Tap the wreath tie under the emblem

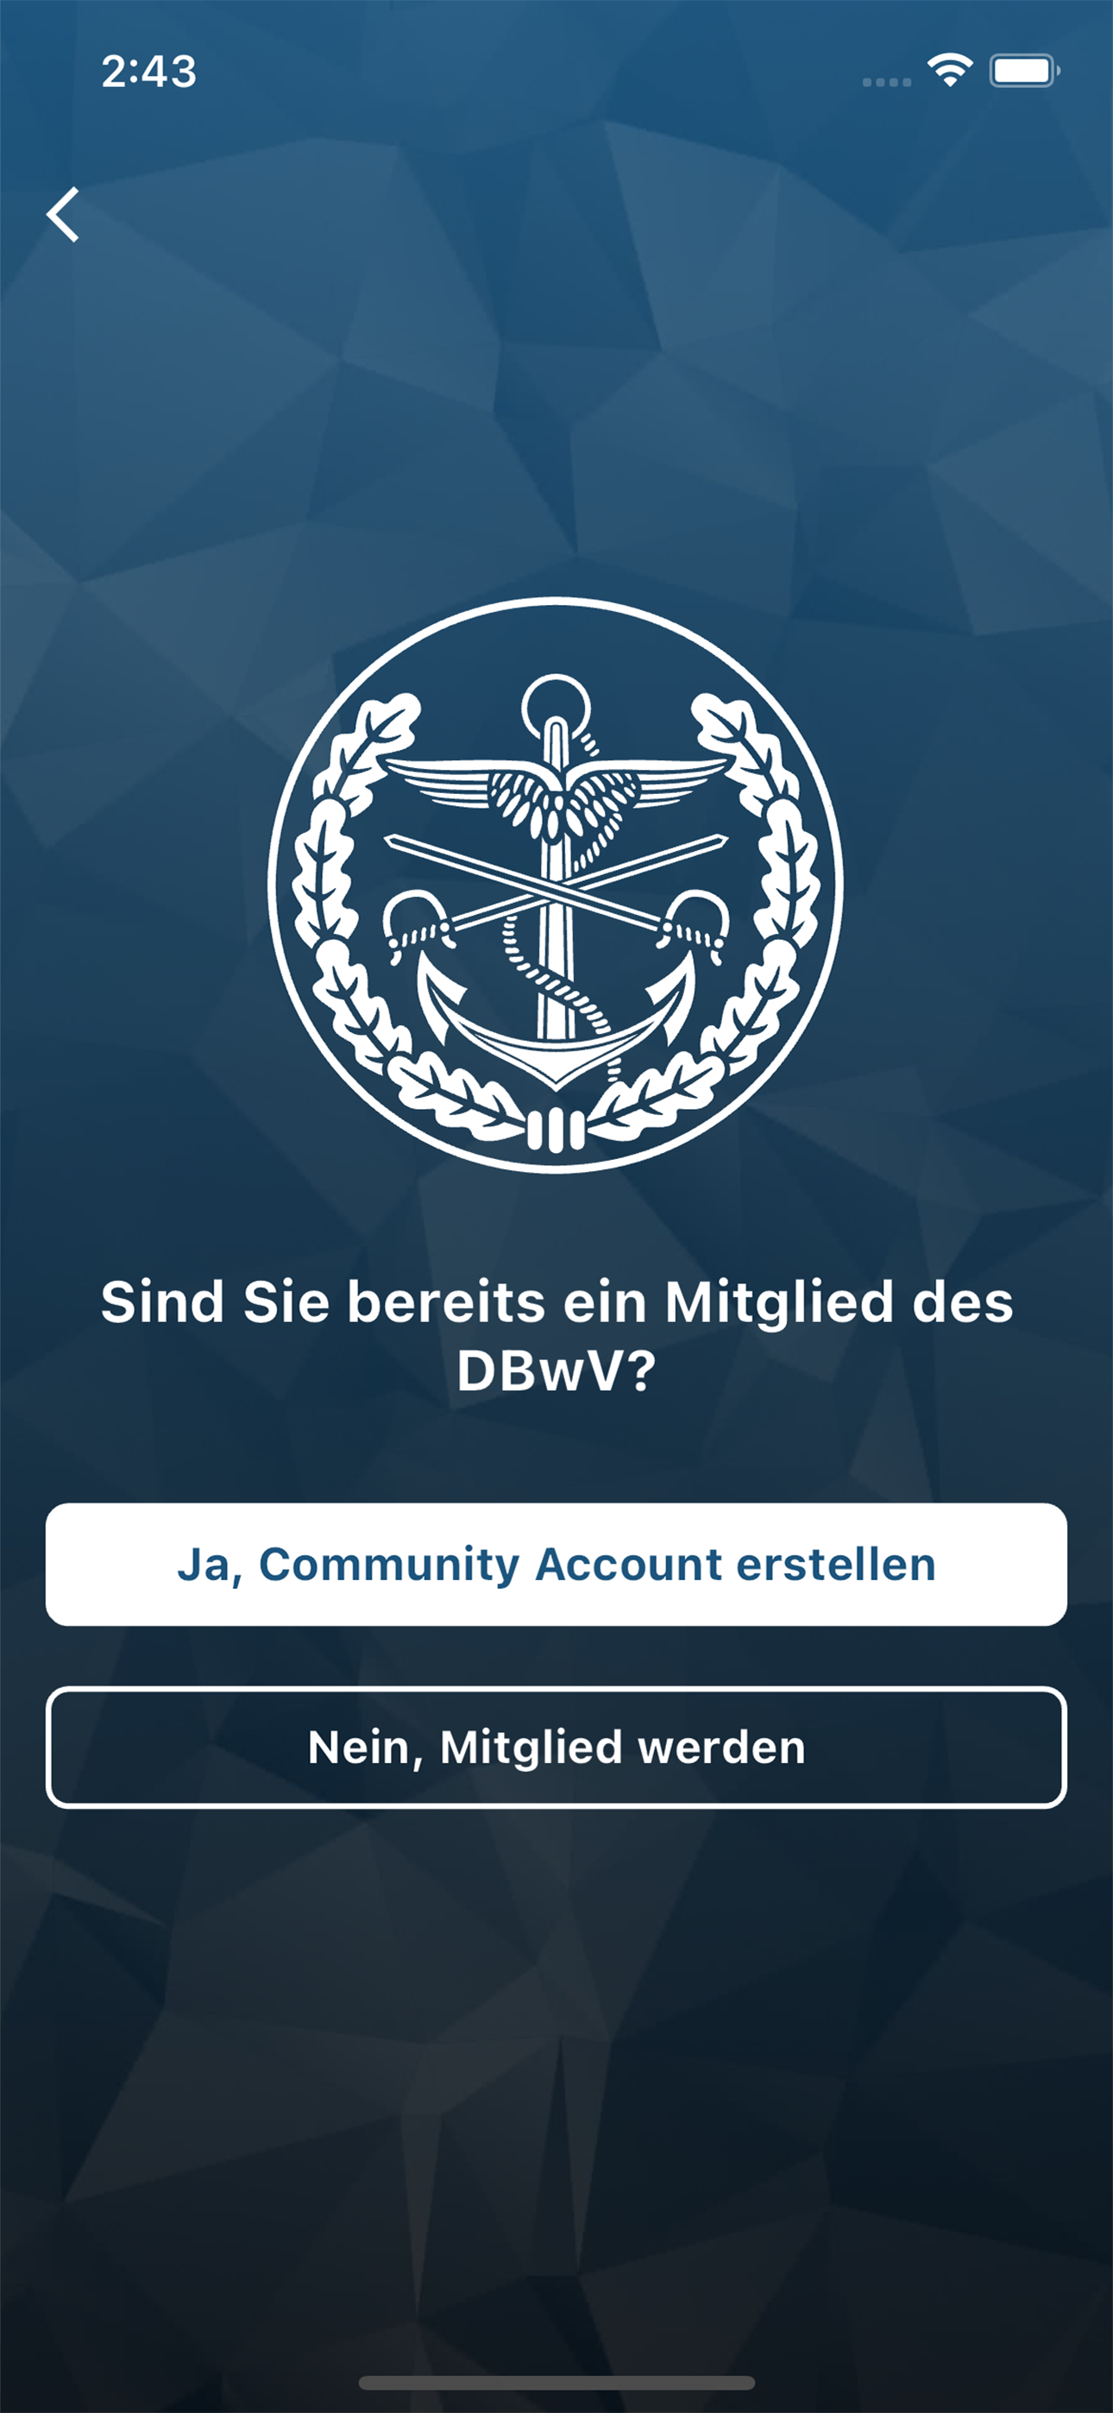(x=556, y=1130)
